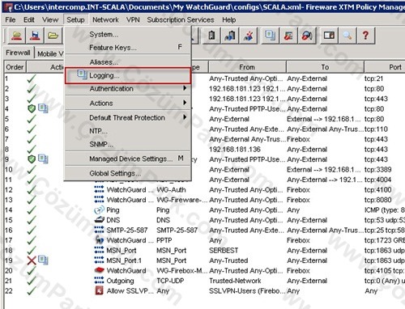The image size is (405, 309).
Task: Sort by the To column header
Action: 325,67
